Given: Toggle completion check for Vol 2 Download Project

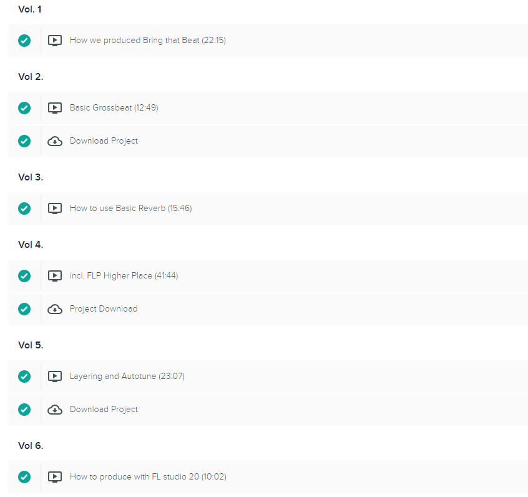Looking at the screenshot, I should tap(24, 141).
